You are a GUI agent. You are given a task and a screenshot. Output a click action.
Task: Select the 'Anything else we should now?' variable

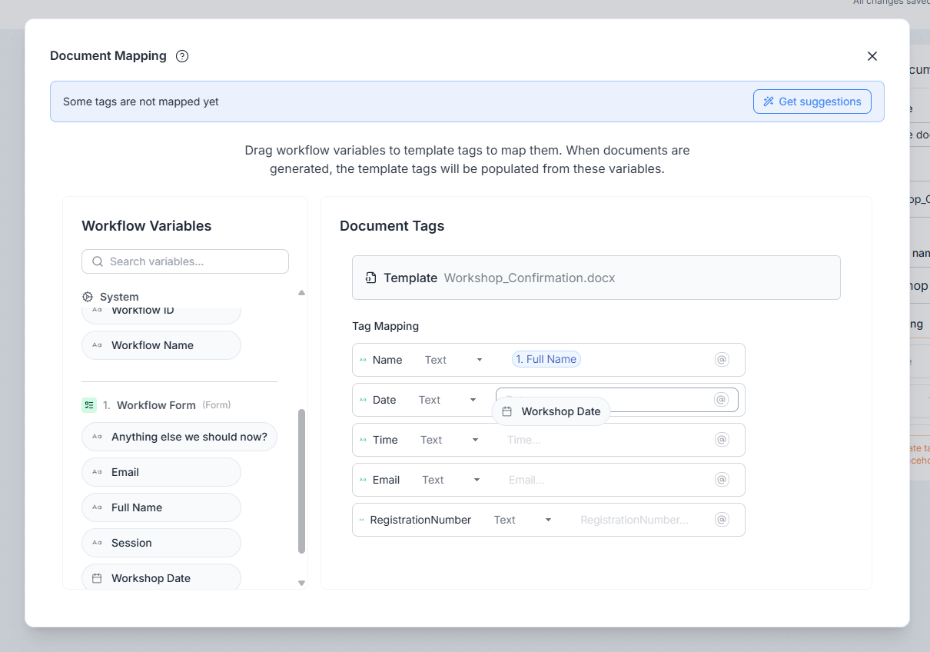click(179, 437)
